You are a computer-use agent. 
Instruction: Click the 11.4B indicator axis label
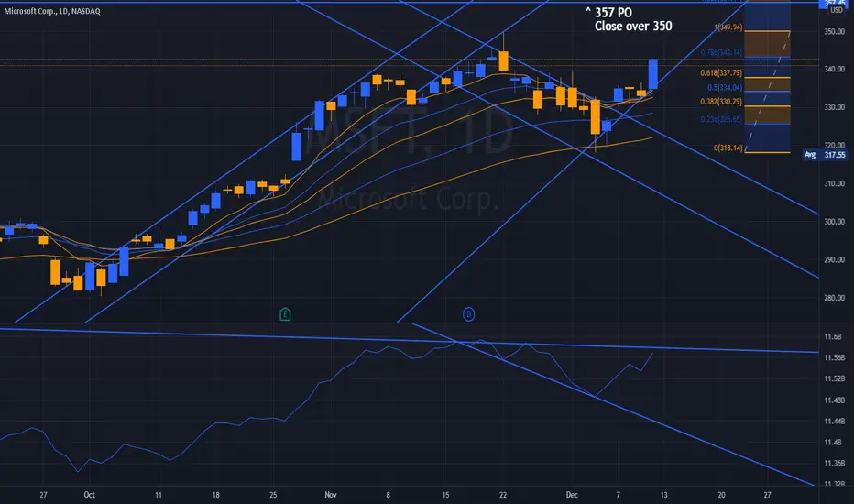(x=833, y=443)
